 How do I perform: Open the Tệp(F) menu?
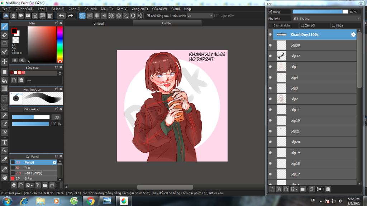pyautogui.click(x=6, y=9)
